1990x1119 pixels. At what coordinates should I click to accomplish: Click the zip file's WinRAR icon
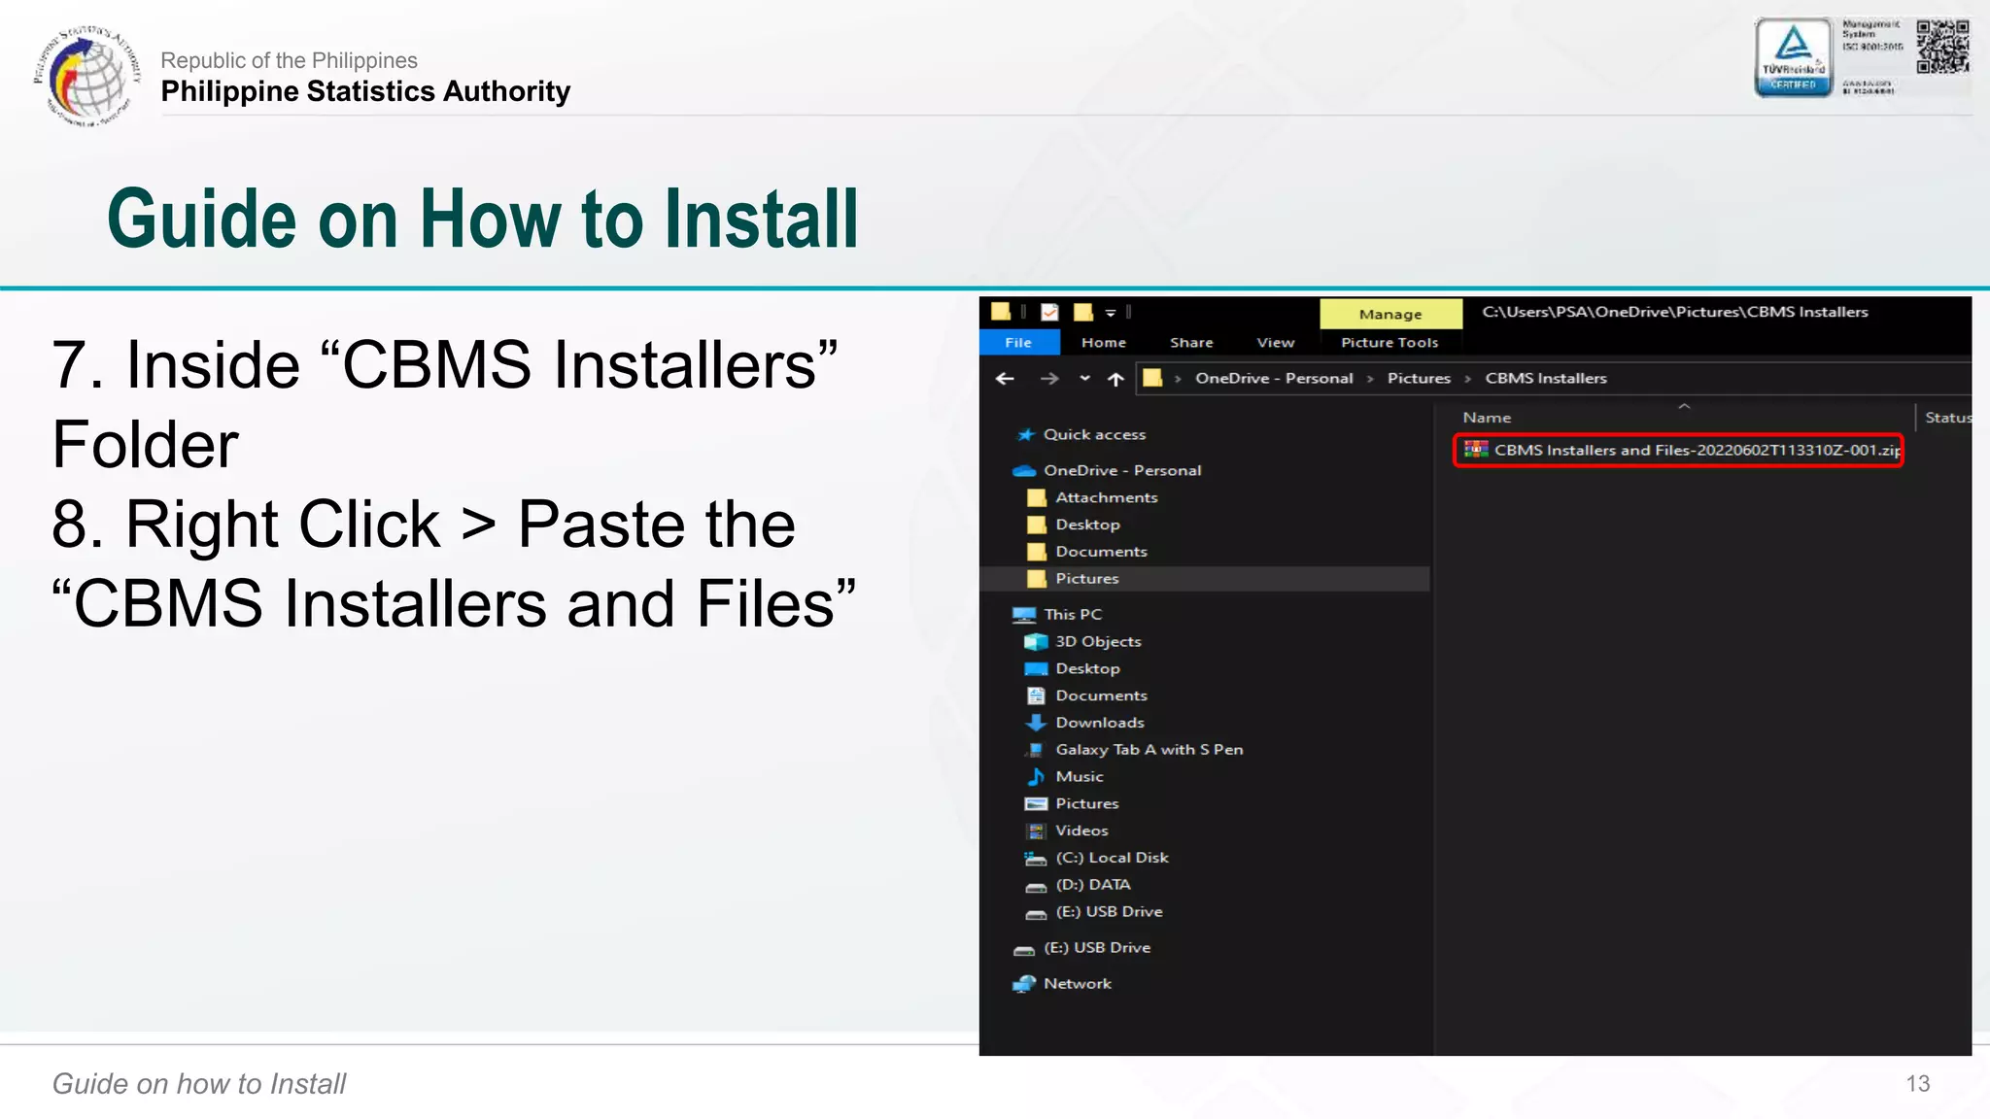tap(1476, 450)
